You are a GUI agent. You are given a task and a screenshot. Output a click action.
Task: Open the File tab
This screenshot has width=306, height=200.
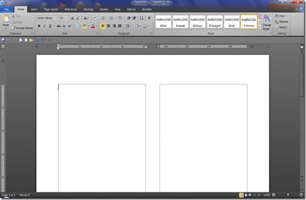point(6,9)
